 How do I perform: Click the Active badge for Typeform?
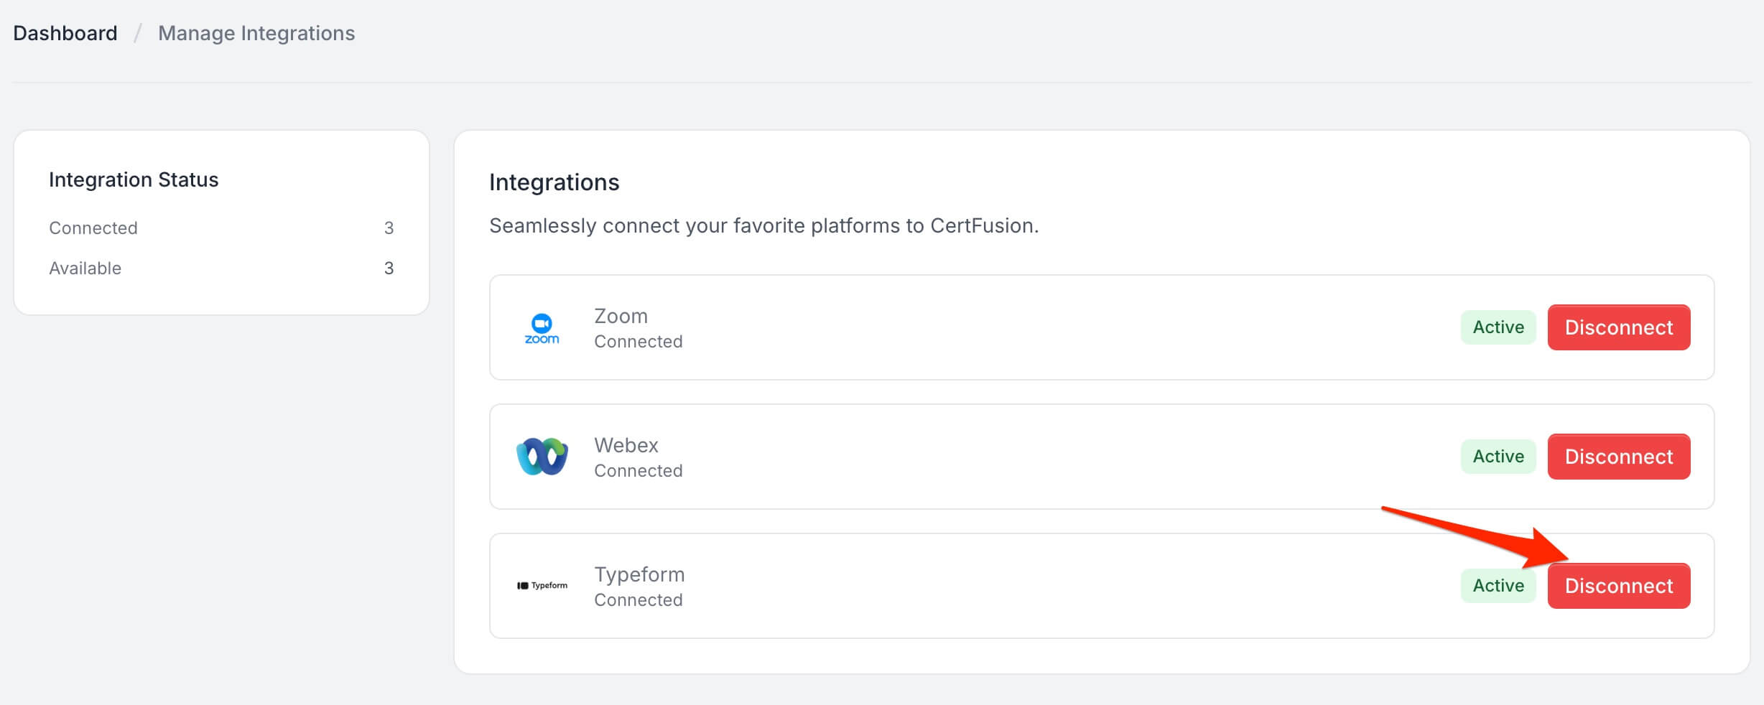[x=1498, y=586]
